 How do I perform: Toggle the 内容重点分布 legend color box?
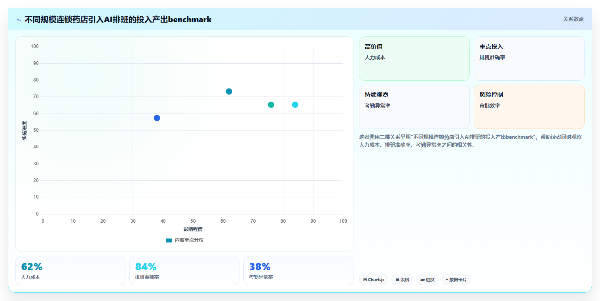click(169, 240)
